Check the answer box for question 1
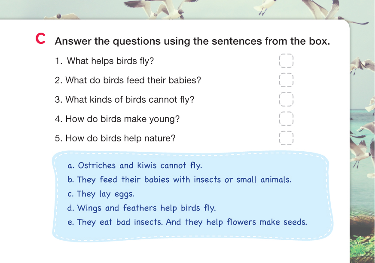Viewport: 375px width, 263px height. [x=286, y=61]
